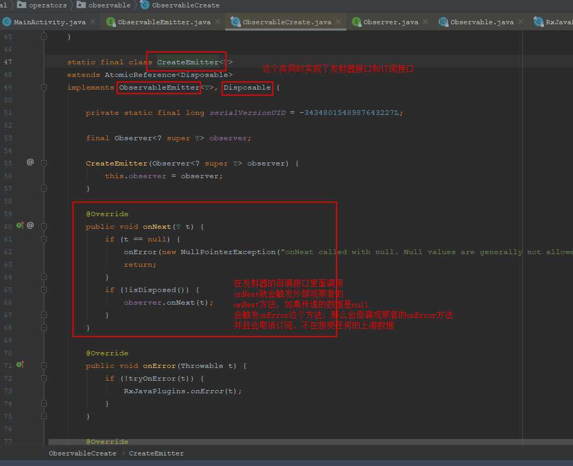Image resolution: width=573 pixels, height=466 pixels.
Task: Place cursor on serialVersionUID field name
Action: click(x=247, y=113)
